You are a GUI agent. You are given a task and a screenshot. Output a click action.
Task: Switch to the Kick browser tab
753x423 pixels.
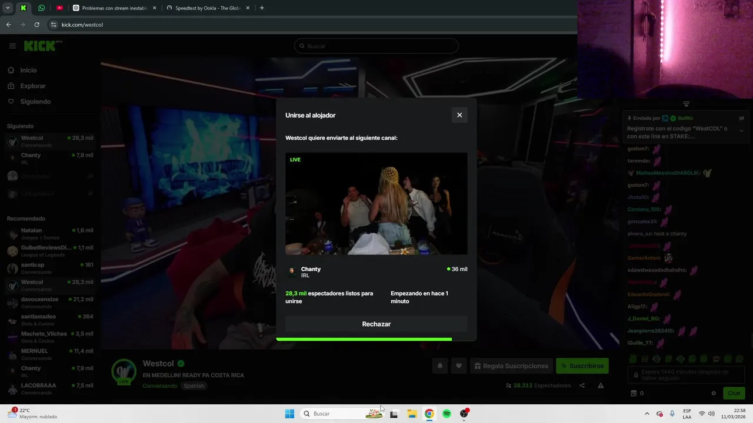coord(23,8)
